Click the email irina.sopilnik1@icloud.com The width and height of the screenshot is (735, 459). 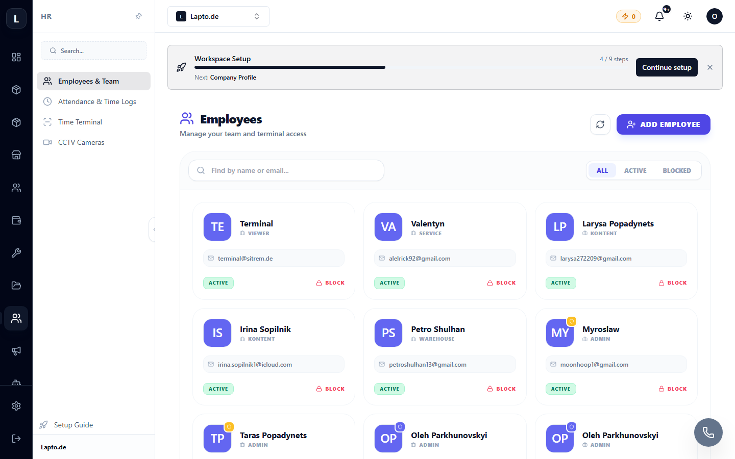[x=255, y=365]
